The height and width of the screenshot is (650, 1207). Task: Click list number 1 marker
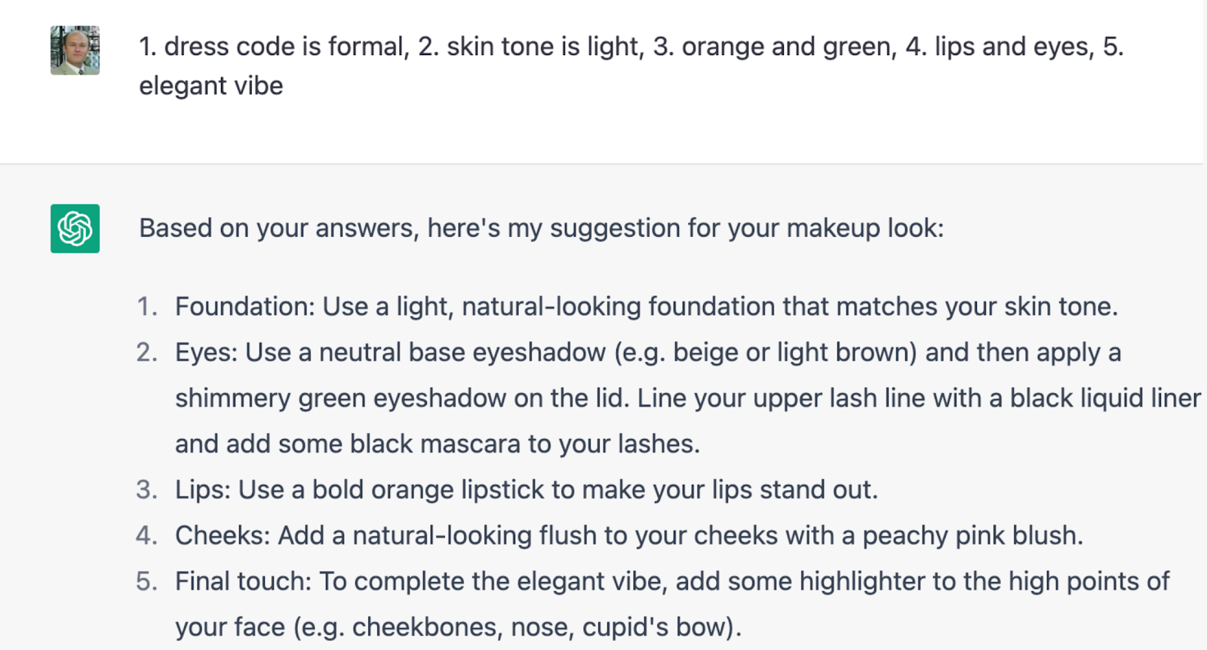[x=147, y=307]
